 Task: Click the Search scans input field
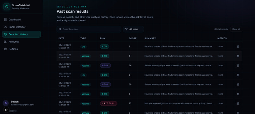pos(89,29)
